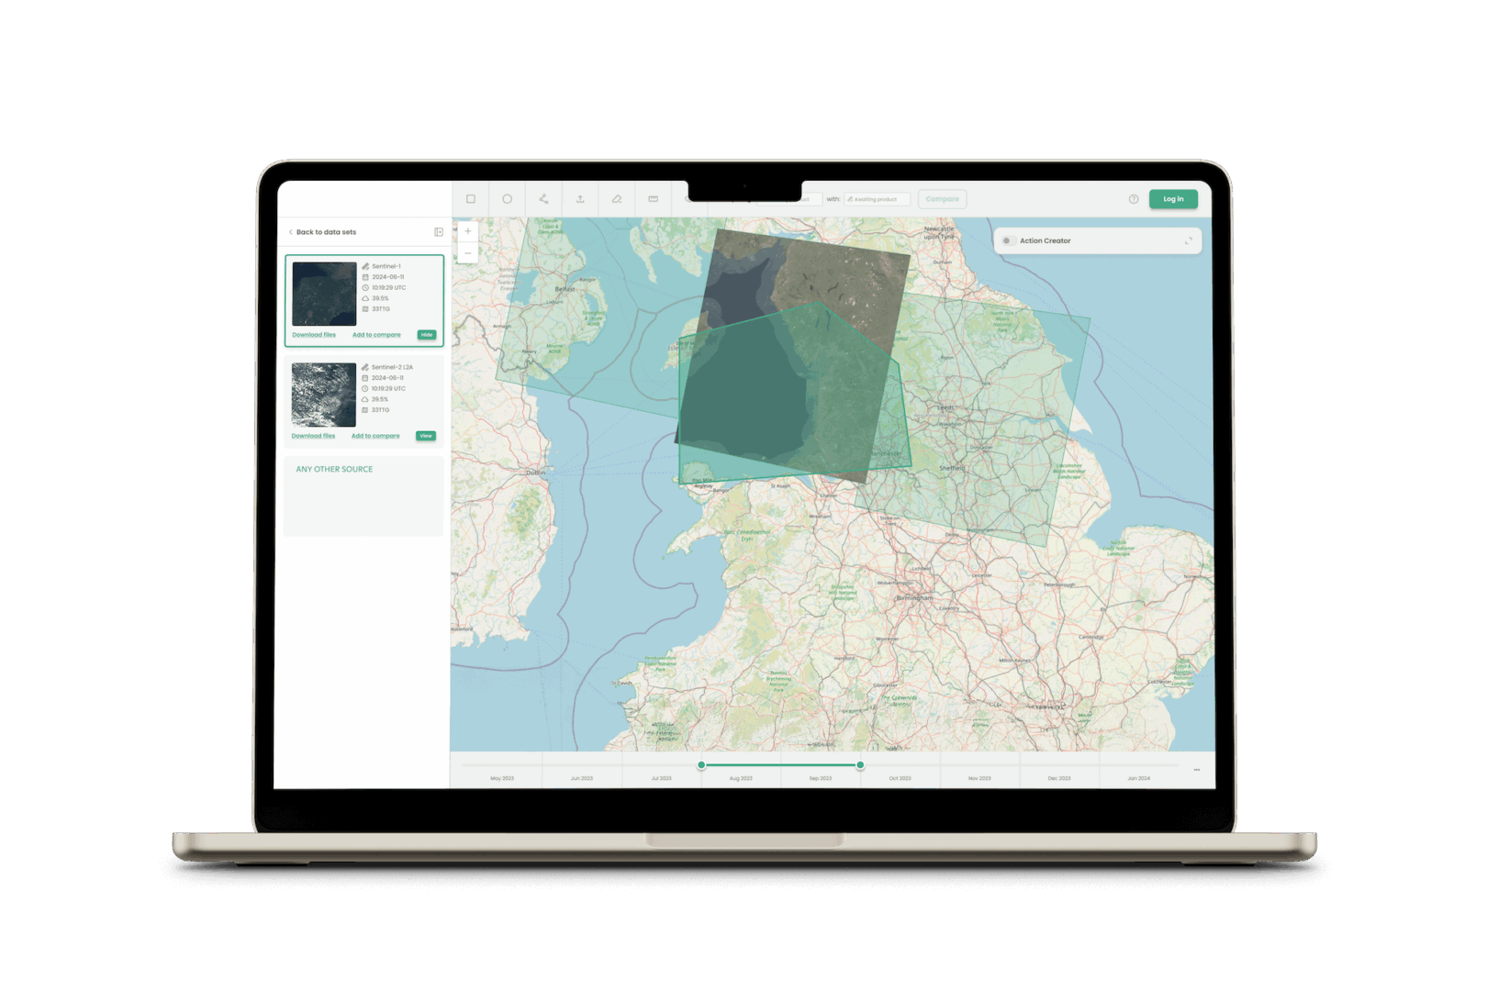Viewport: 1487px width, 991px height.
Task: Click the ANY OTHER SOURCE card
Action: [x=363, y=496]
